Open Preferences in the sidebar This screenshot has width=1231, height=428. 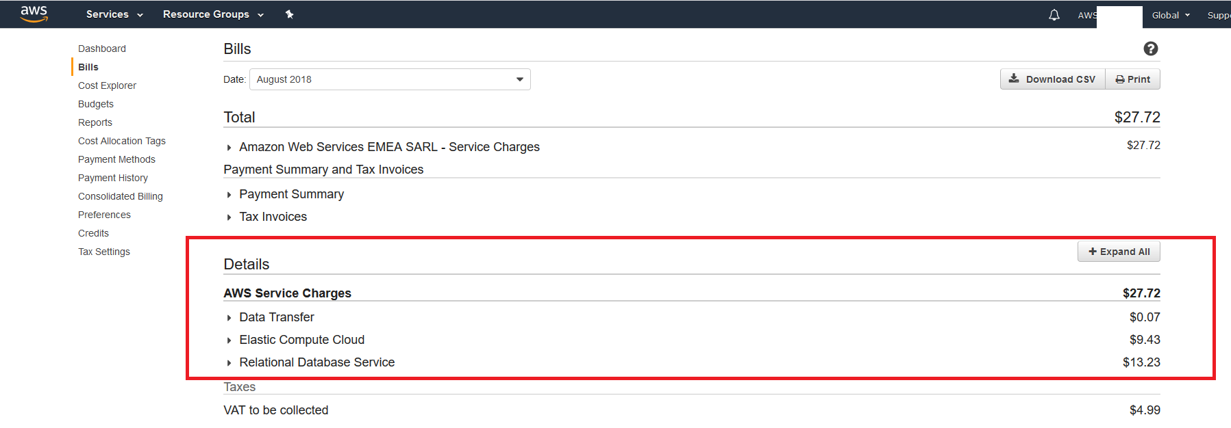click(x=104, y=215)
